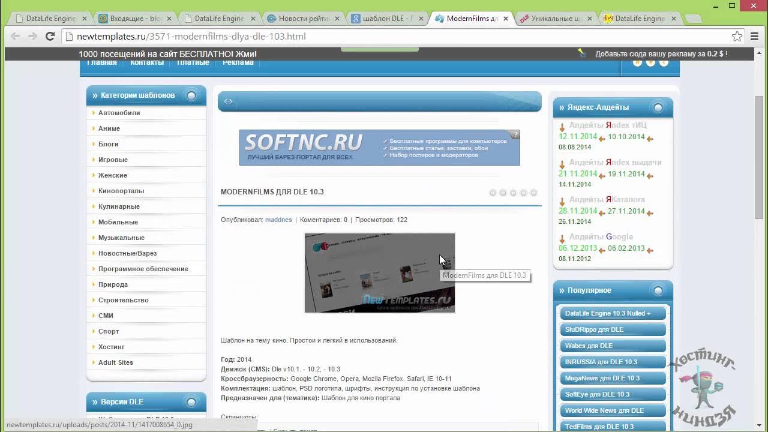Open INRUSSIA для DLE 10.3 item
The width and height of the screenshot is (768, 432).
coord(613,362)
